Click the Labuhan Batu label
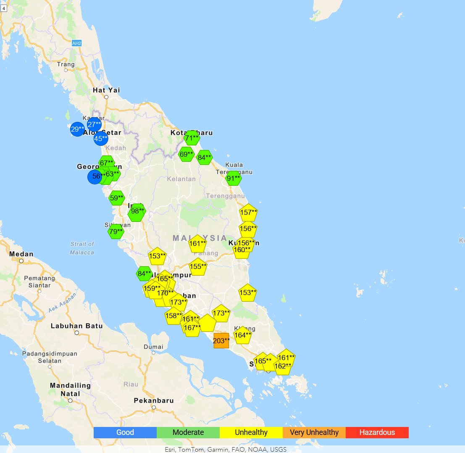Screen dimensions: 465x453 pyautogui.click(x=76, y=326)
